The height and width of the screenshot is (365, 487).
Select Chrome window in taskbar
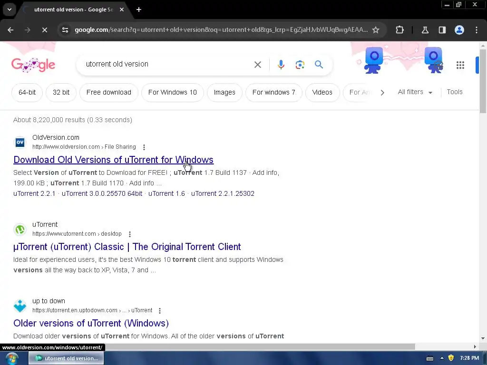pyautogui.click(x=66, y=358)
